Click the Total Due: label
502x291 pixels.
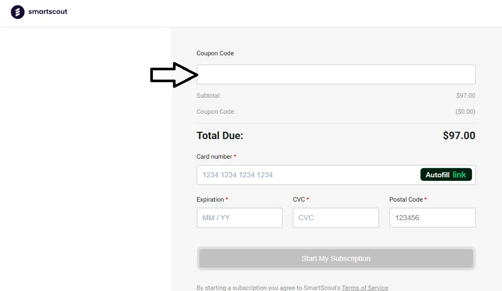coord(220,135)
